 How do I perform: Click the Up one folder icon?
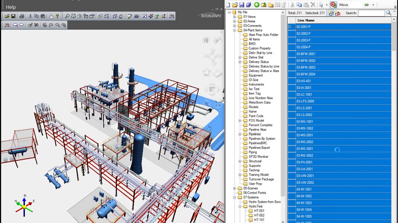[263, 5]
